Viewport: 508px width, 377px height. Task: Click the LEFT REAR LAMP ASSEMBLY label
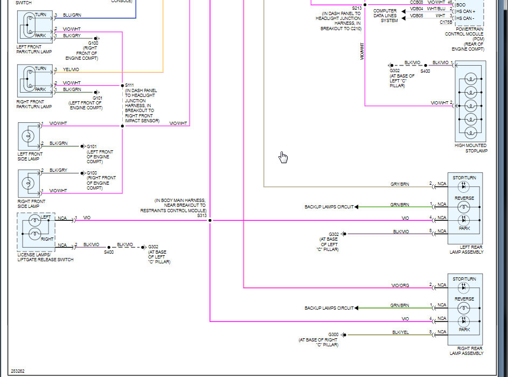467,249
